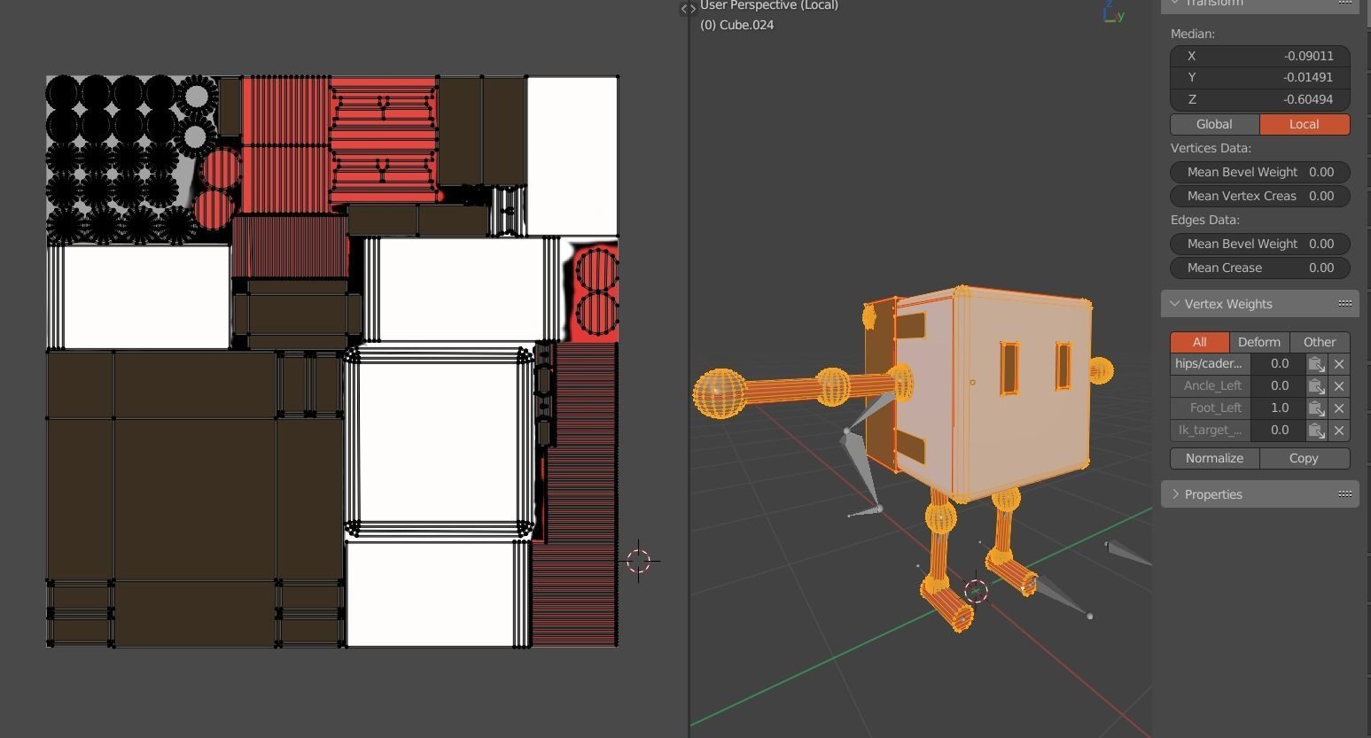The image size is (1371, 738).
Task: Remove vertex from Ancle_Left group with X
Action: point(1339,386)
